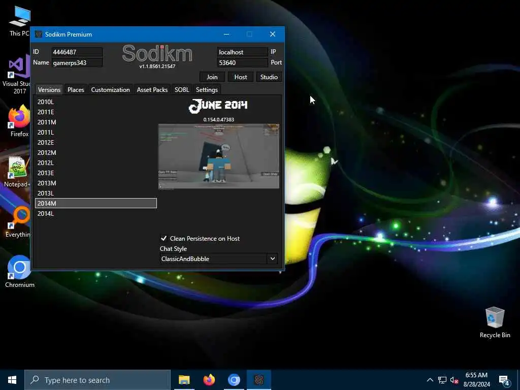Viewport: 520px width, 390px height.
Task: Click the Studio button
Action: pos(269,77)
